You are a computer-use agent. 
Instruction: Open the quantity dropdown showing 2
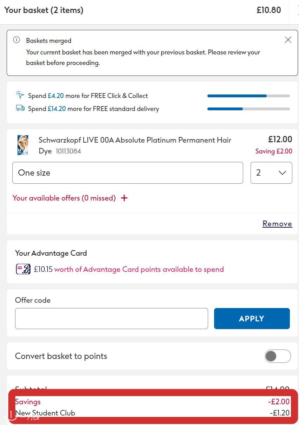coord(271,173)
